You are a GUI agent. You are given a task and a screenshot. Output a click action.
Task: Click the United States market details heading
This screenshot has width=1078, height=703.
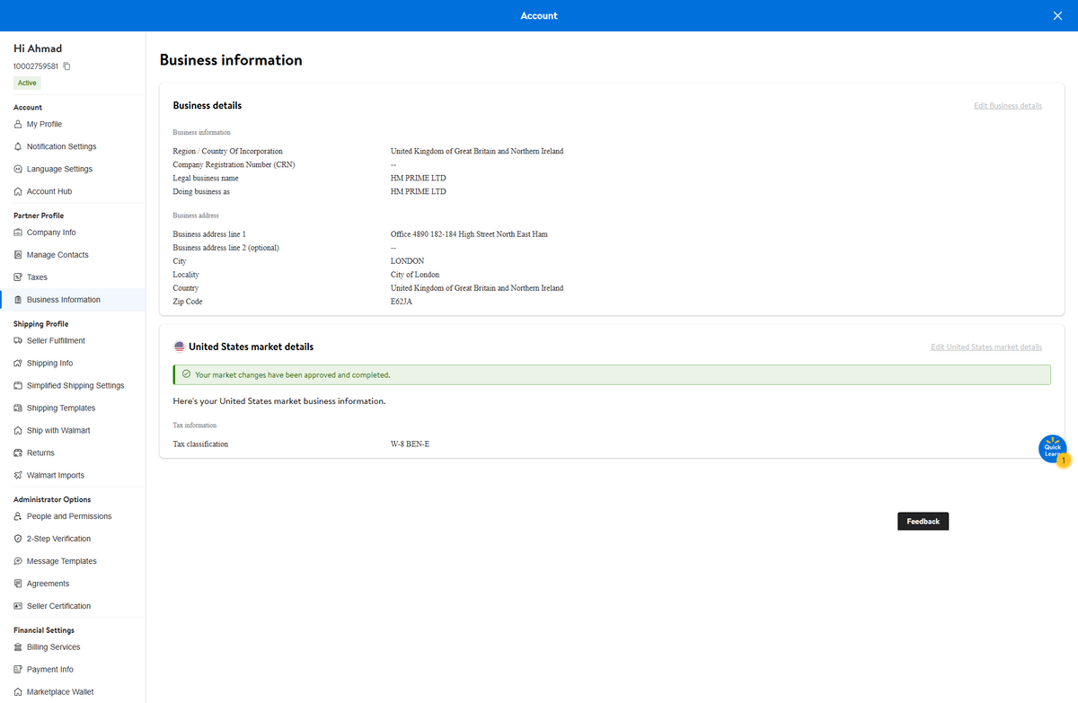pyautogui.click(x=251, y=347)
